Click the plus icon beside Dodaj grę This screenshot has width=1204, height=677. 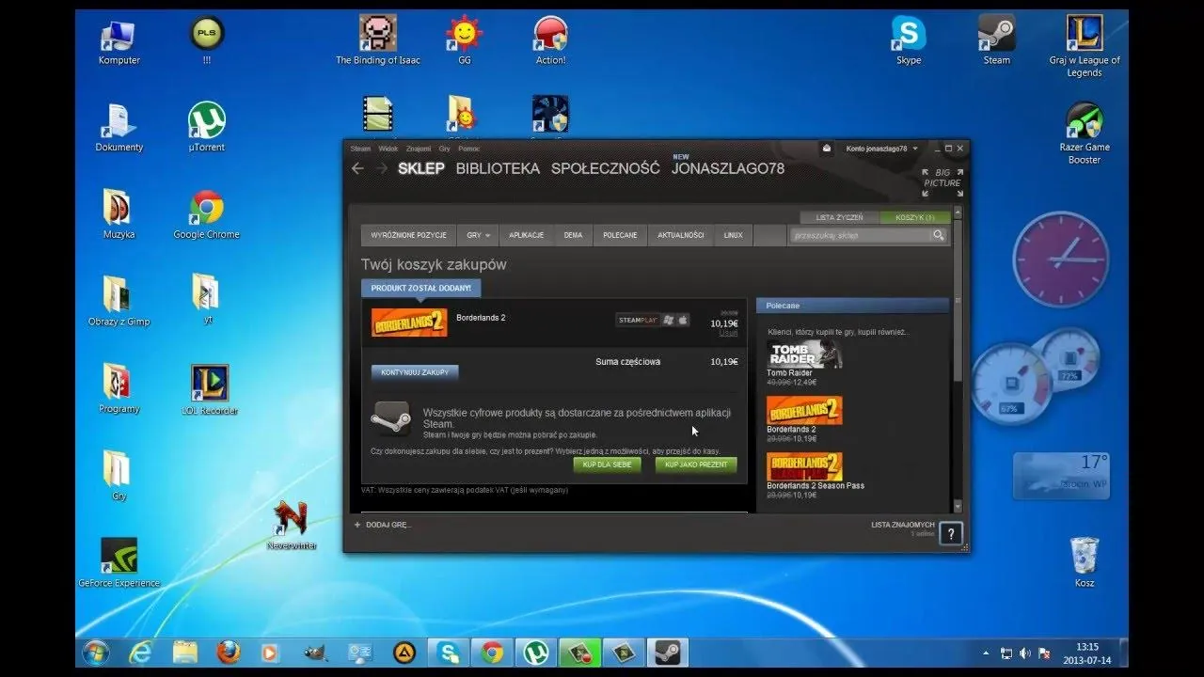pos(357,524)
